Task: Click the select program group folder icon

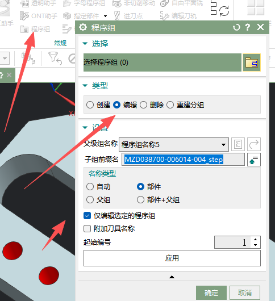Action: pos(252,62)
